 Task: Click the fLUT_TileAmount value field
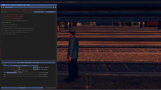tap(21, 74)
